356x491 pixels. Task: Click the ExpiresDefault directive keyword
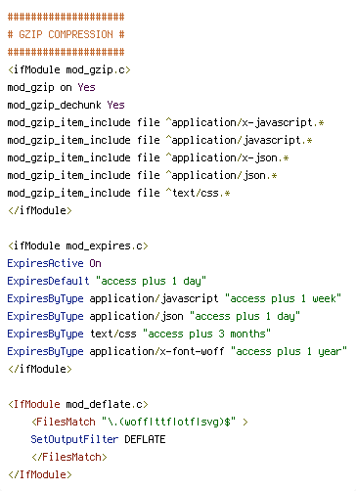[x=49, y=281]
